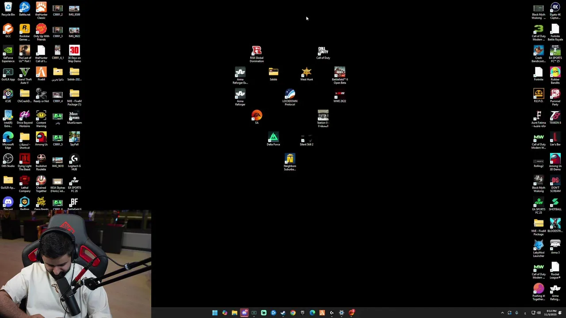Select the West Hunt desktop icon
Image resolution: width=566 pixels, height=318 pixels.
[x=306, y=74]
